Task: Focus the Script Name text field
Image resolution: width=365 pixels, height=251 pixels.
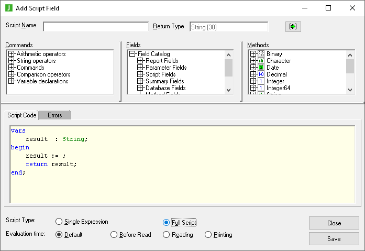Action: click(x=96, y=26)
